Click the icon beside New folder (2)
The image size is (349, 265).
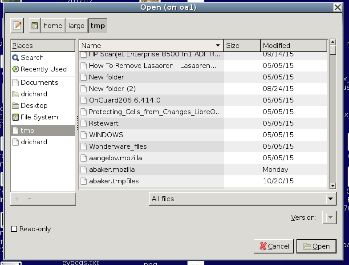[x=84, y=89]
